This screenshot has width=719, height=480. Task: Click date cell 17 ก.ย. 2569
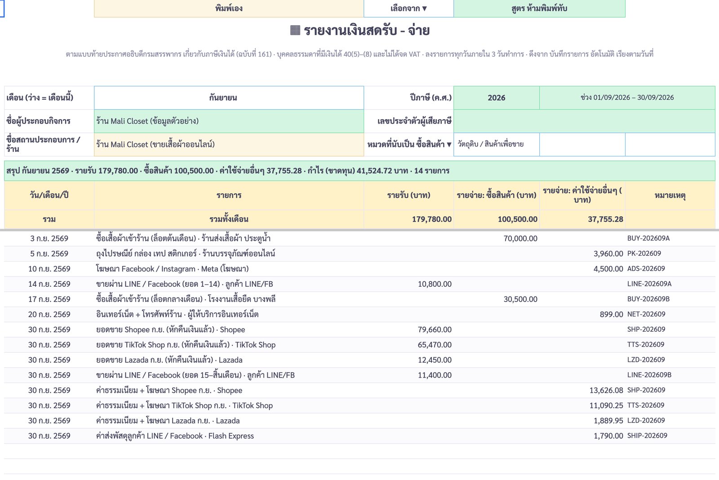[x=49, y=299]
